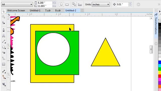161x91 pixels.
Task: Click the icon after Untitled-2 tab
Action: point(82,10)
